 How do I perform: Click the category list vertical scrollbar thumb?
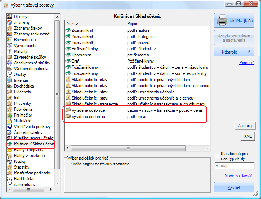tap(57, 94)
